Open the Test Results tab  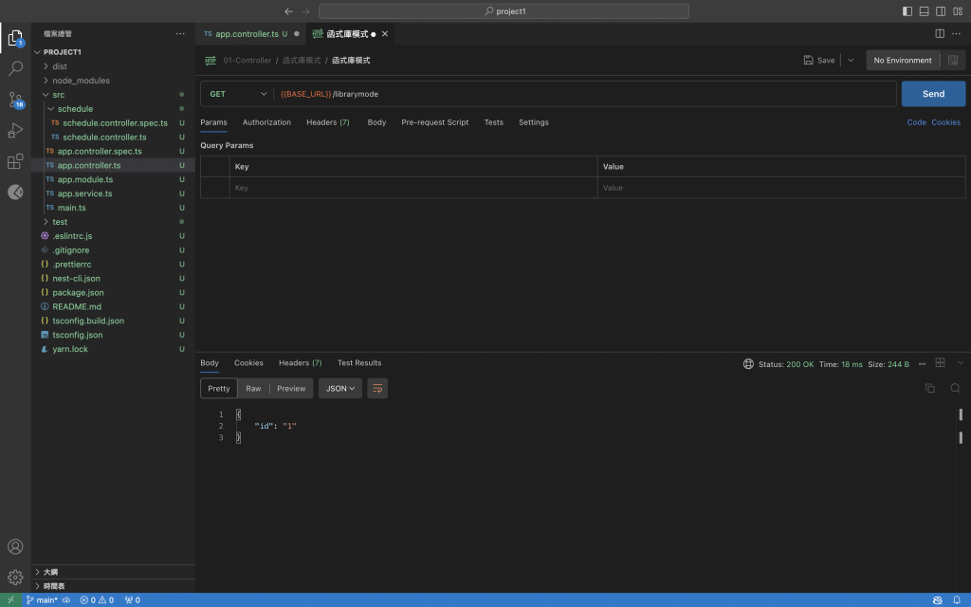point(359,363)
